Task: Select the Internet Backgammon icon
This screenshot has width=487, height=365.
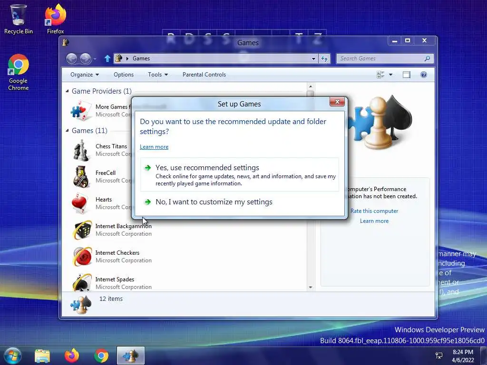Action: click(82, 230)
